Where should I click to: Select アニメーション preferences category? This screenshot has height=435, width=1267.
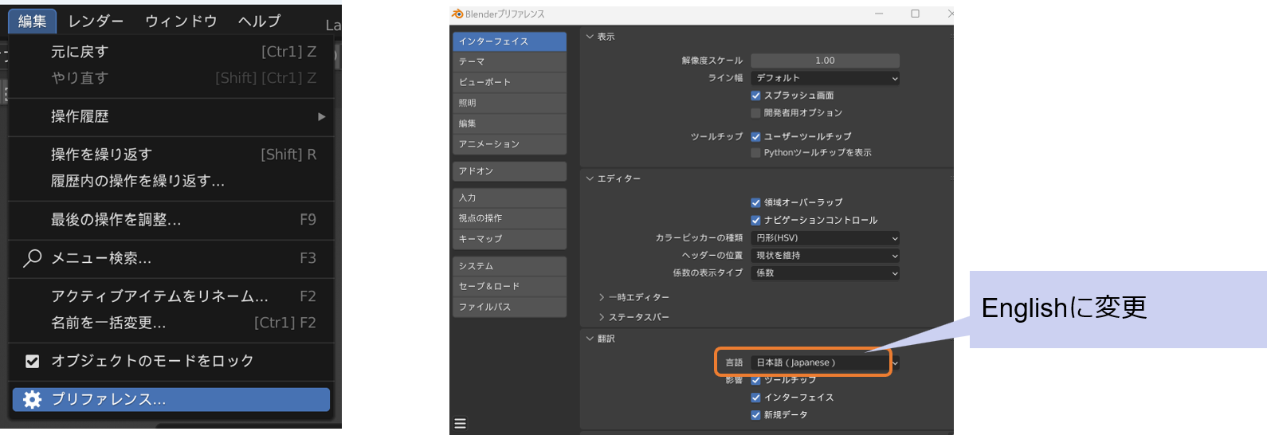coord(510,144)
